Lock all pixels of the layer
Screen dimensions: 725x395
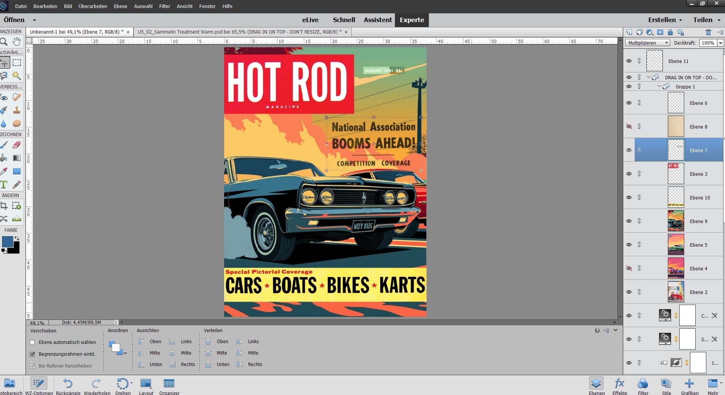(x=670, y=32)
